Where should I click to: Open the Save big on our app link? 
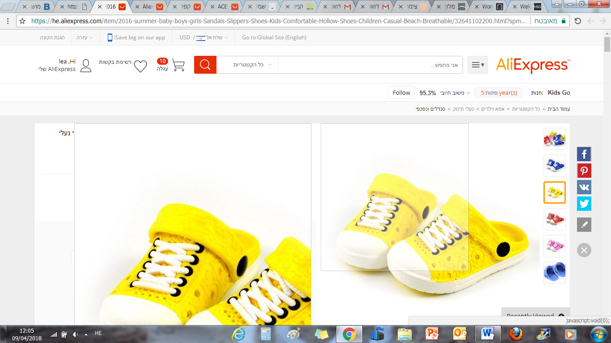[140, 38]
